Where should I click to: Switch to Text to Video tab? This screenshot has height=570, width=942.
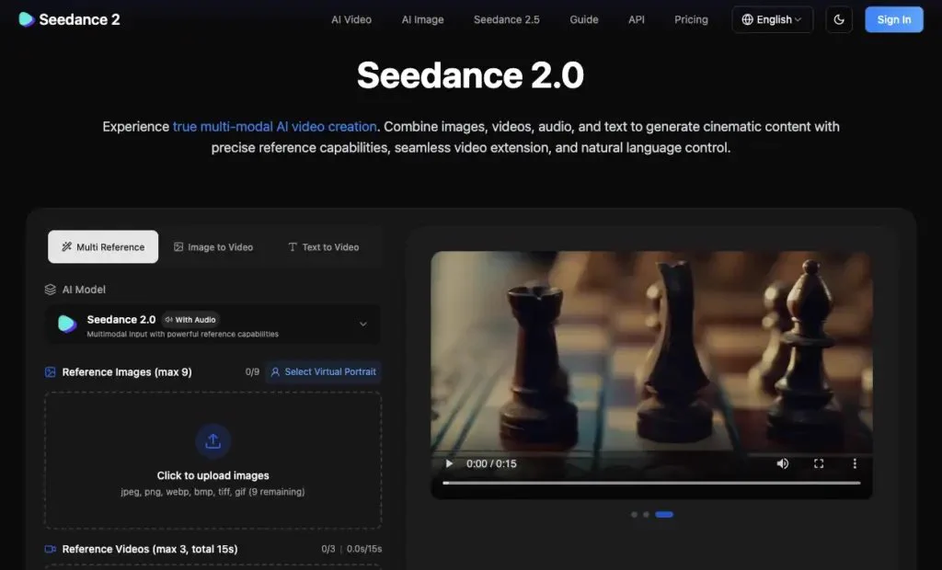tap(323, 247)
